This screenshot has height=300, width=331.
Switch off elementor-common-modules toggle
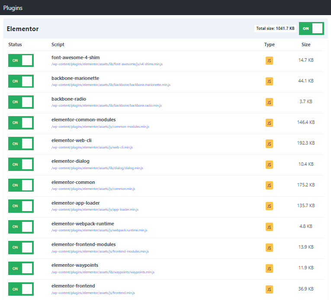[x=21, y=123]
